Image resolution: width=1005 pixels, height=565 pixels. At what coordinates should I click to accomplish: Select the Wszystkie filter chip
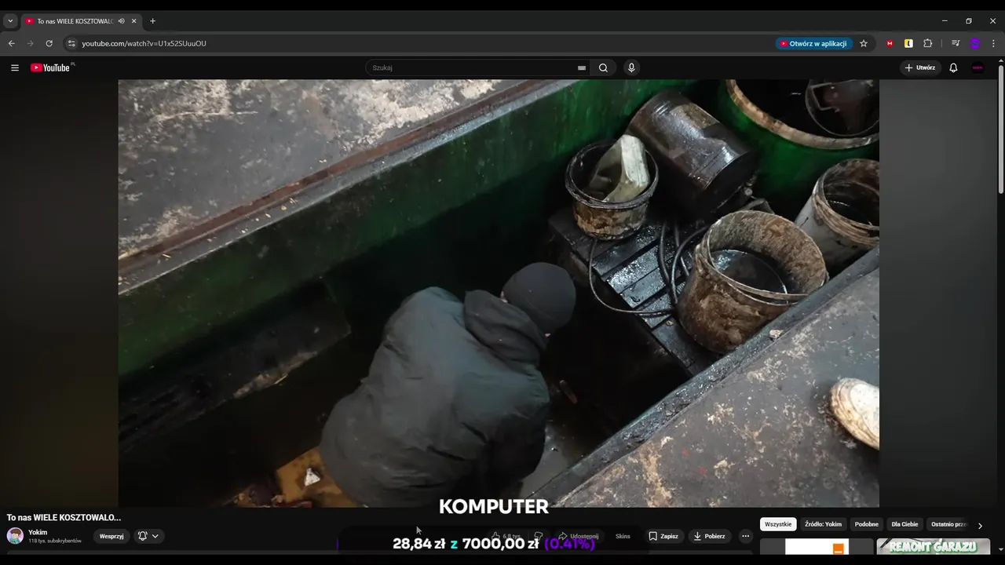tap(778, 524)
